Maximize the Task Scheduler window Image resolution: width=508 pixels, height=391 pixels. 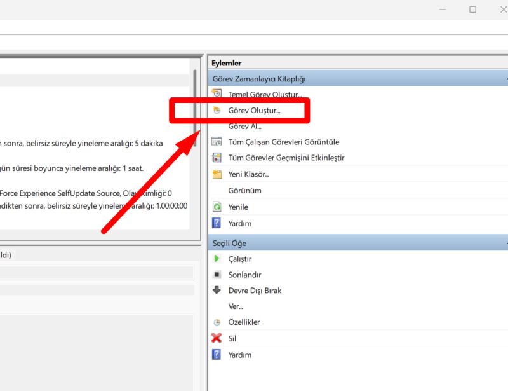click(x=472, y=10)
